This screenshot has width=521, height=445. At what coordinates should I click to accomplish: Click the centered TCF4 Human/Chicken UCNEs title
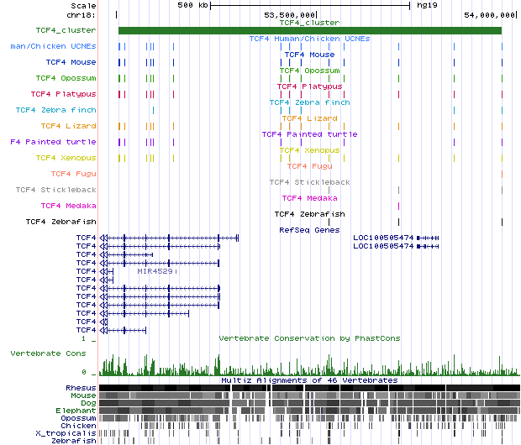[x=309, y=39]
